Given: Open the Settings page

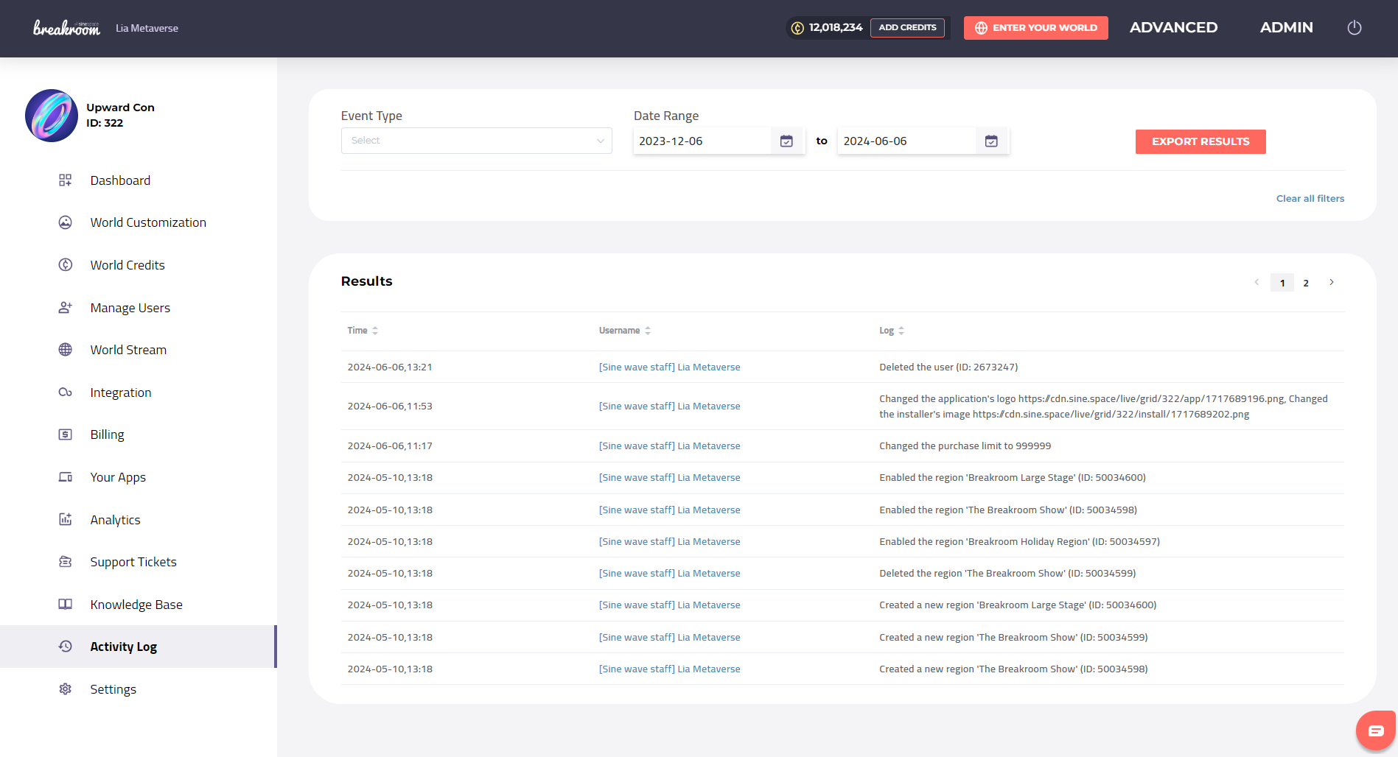Looking at the screenshot, I should pyautogui.click(x=113, y=689).
